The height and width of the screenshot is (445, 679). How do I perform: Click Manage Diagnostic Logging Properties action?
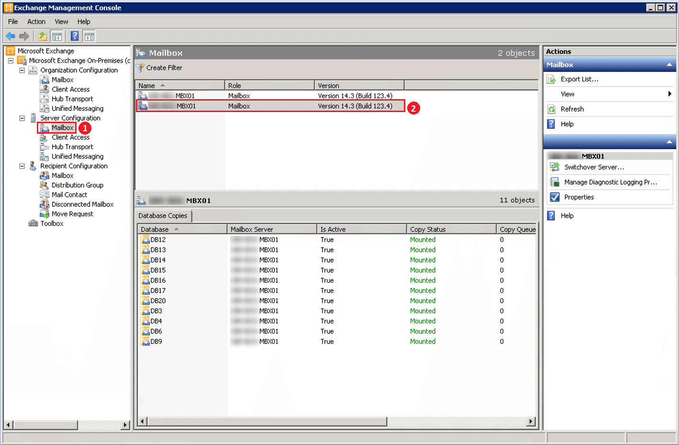611,182
